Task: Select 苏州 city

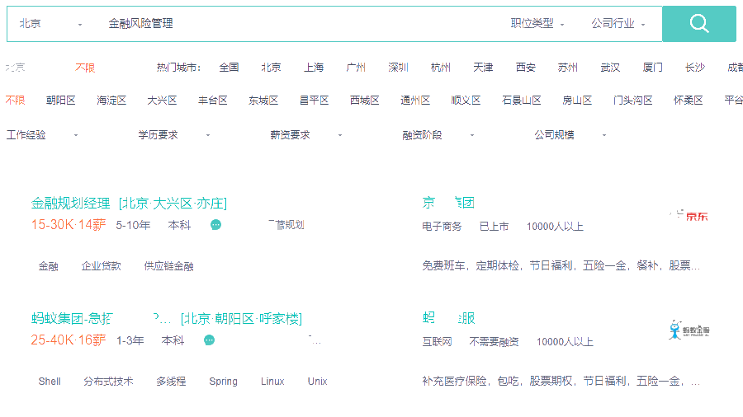Action: tap(568, 68)
